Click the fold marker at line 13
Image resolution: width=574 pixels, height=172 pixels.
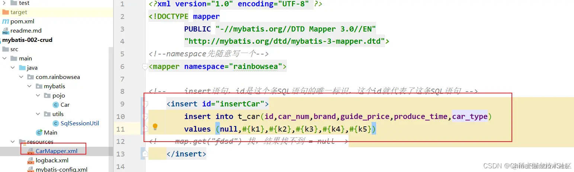(x=145, y=154)
